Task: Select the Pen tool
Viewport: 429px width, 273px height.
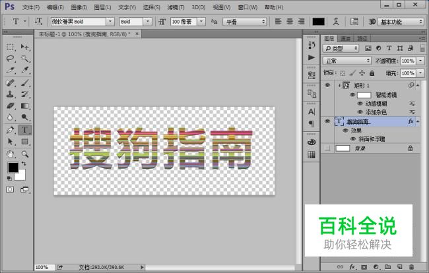Action: pyautogui.click(x=11, y=130)
